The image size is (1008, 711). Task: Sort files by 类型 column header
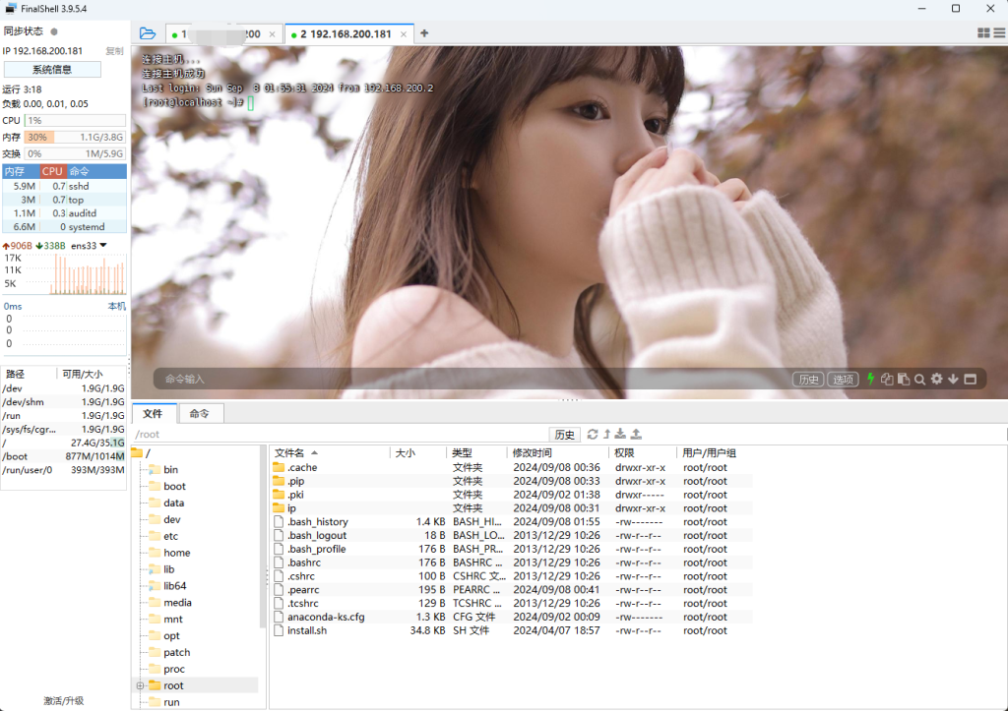(476, 452)
